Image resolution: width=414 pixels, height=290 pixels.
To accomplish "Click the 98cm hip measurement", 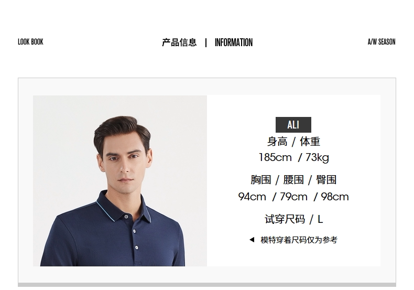I will [x=335, y=197].
